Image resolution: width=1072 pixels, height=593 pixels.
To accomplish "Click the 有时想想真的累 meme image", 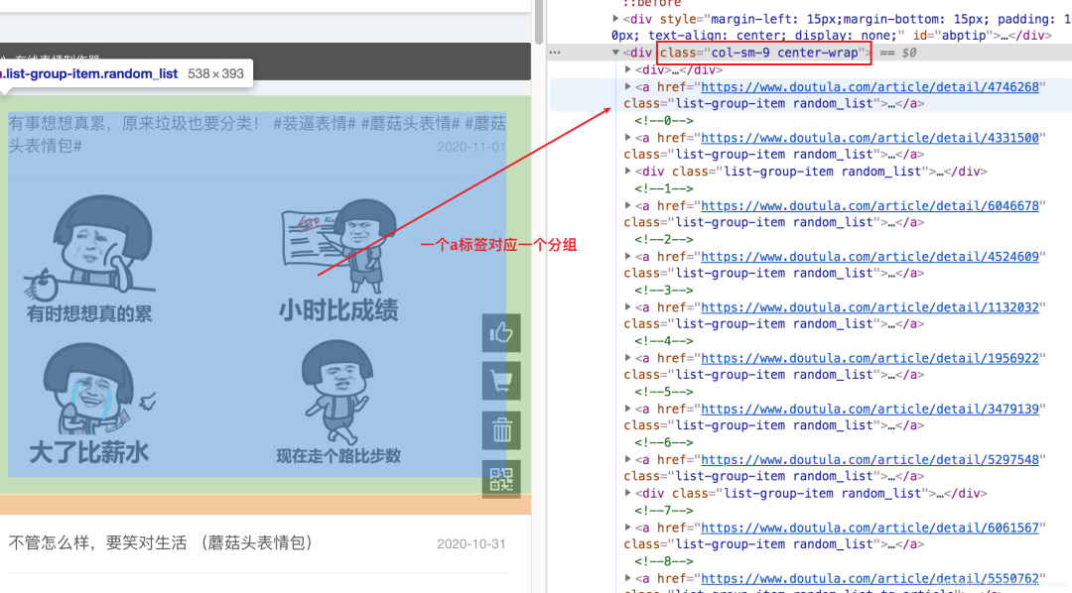I will pyautogui.click(x=89, y=259).
